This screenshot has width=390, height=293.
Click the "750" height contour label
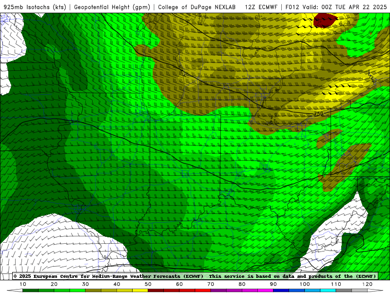click(x=318, y=114)
